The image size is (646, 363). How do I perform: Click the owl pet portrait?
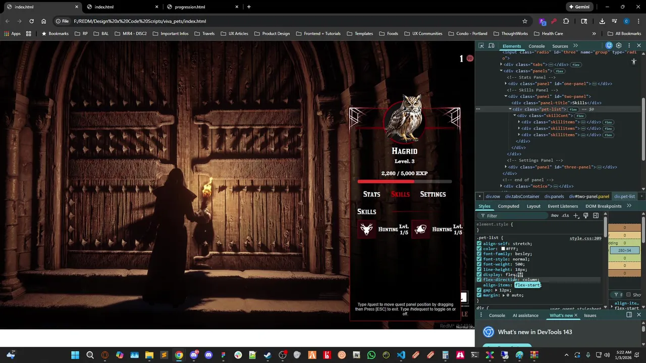[404, 118]
